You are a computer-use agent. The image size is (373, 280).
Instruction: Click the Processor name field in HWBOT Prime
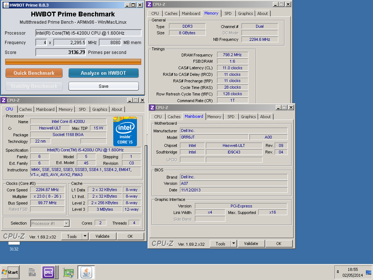pos(89,33)
